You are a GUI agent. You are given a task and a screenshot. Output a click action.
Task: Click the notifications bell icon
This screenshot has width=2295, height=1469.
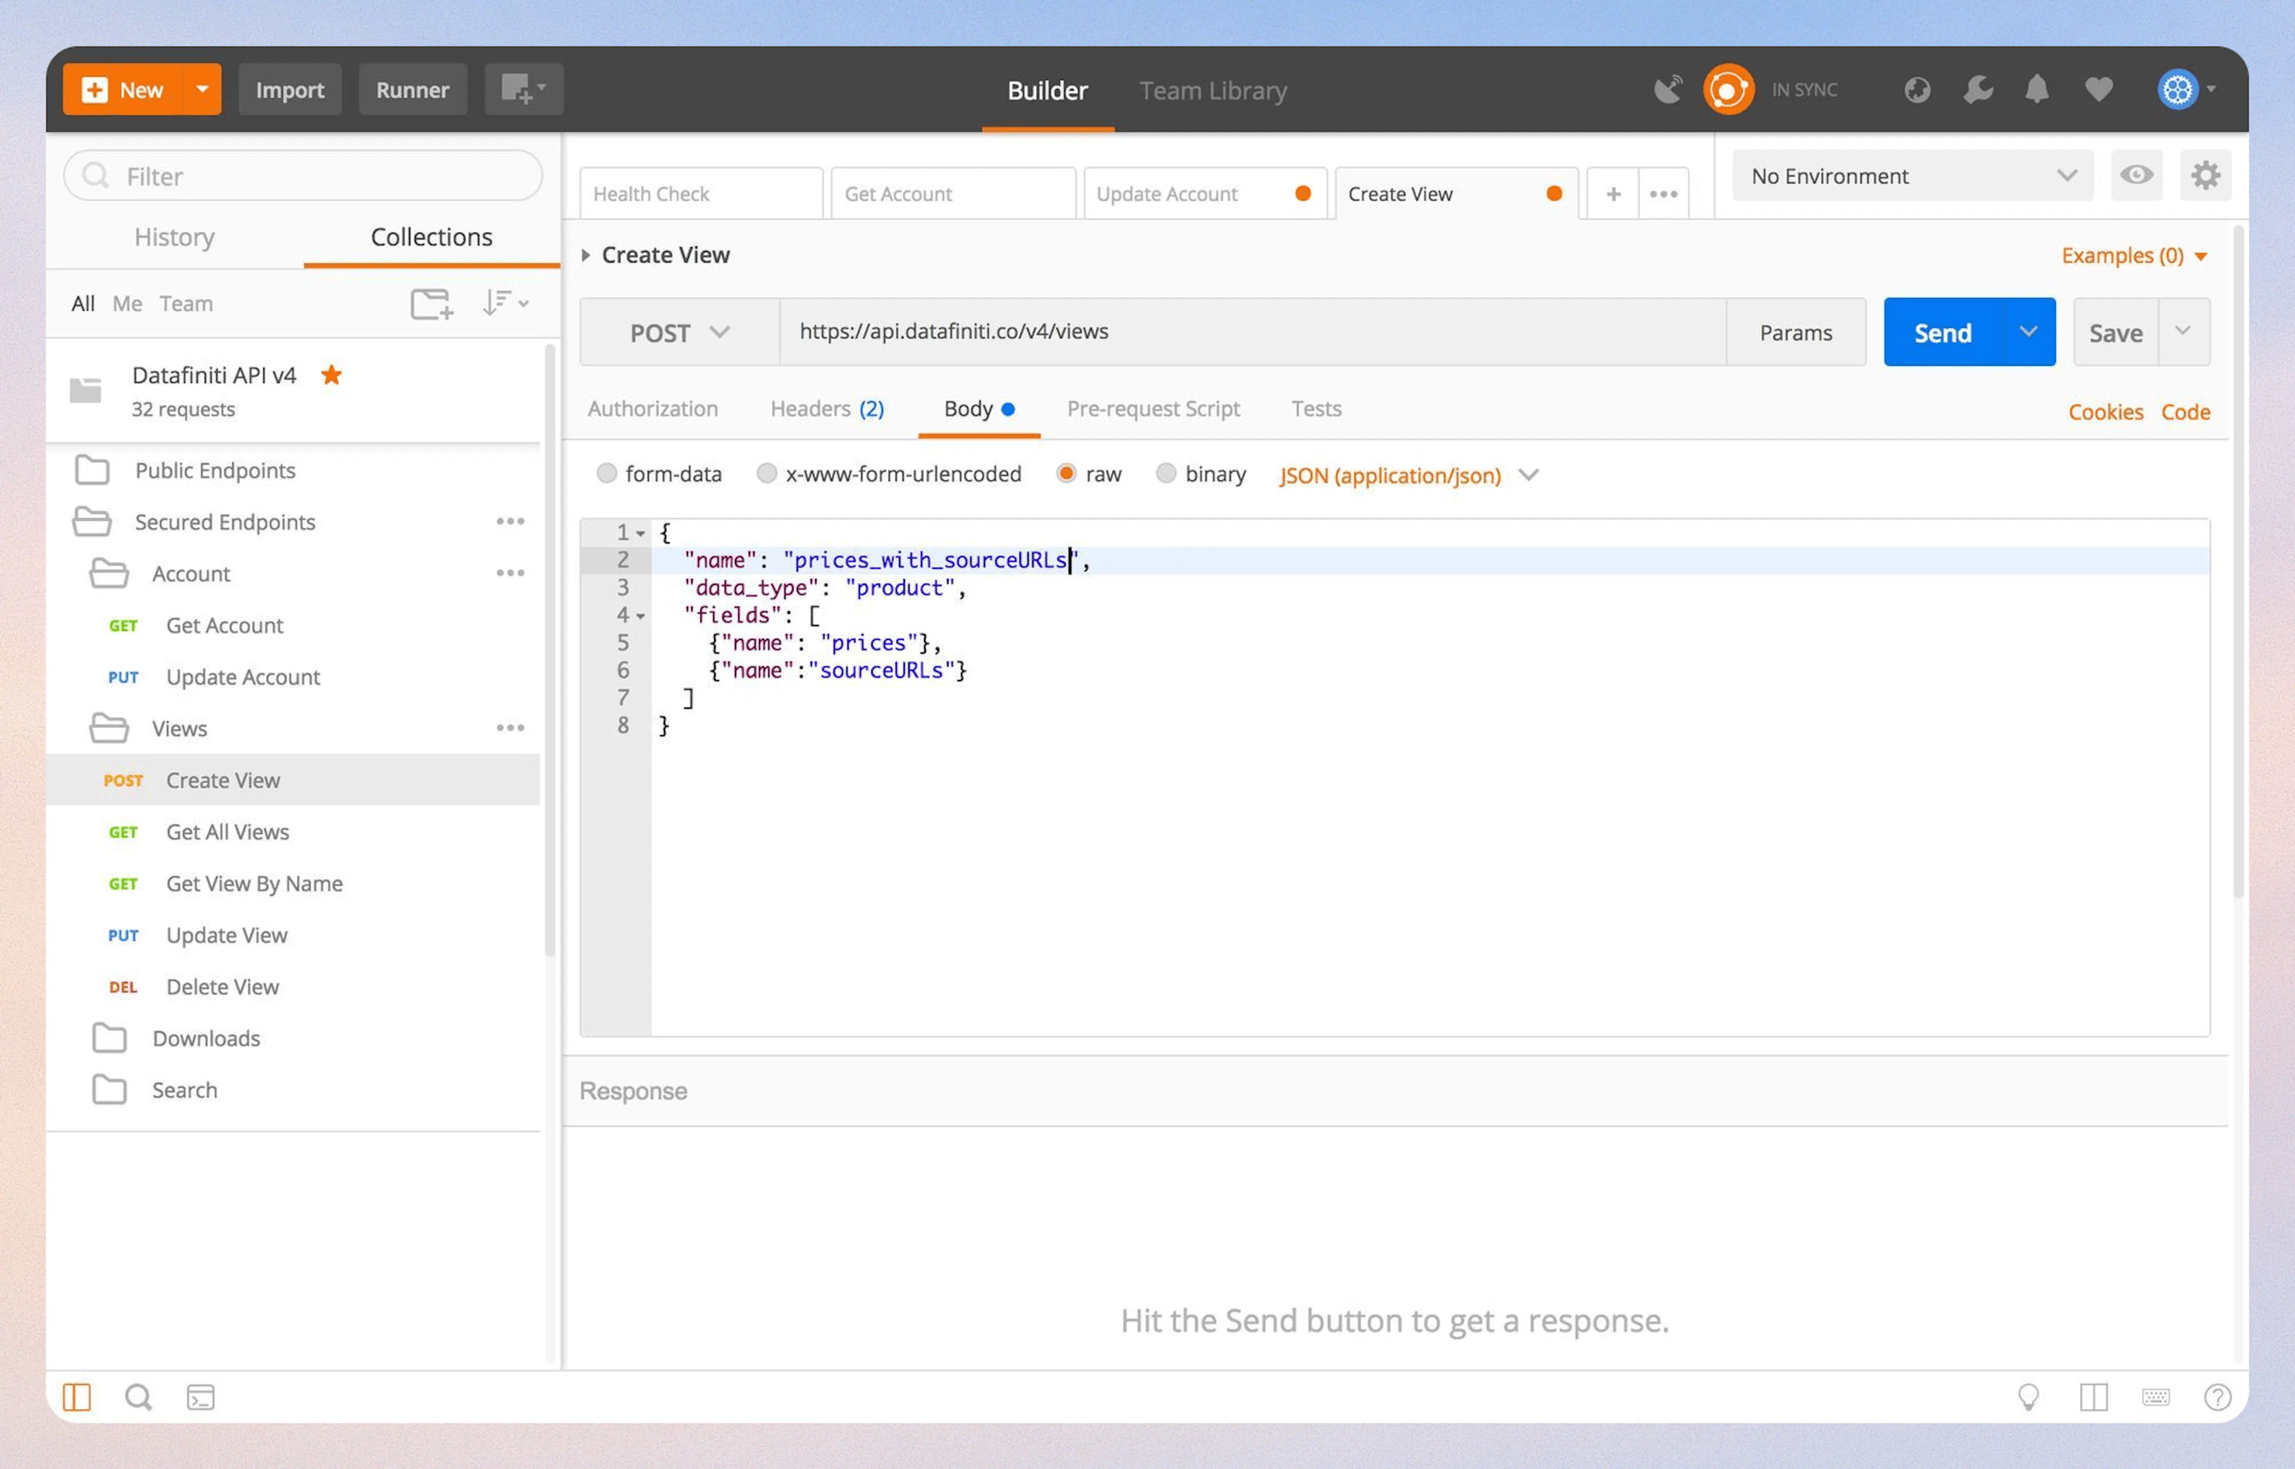coord(2036,88)
